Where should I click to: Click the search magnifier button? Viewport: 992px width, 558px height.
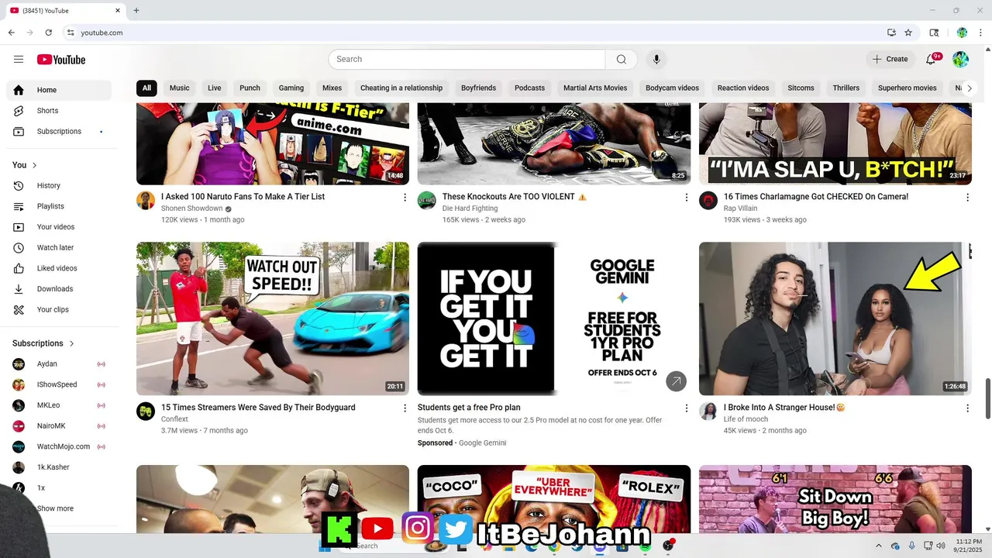tap(621, 60)
